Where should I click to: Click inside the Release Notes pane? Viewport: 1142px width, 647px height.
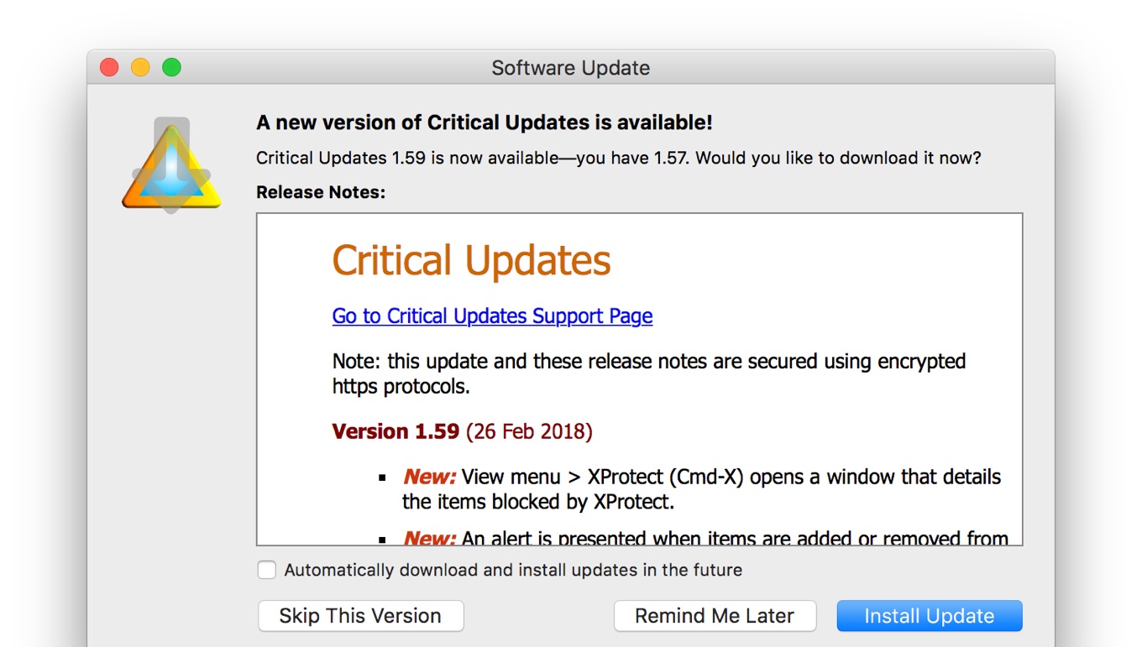pyautogui.click(x=638, y=378)
